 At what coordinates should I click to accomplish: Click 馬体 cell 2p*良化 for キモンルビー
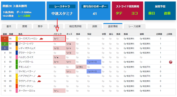coord(81,67)
